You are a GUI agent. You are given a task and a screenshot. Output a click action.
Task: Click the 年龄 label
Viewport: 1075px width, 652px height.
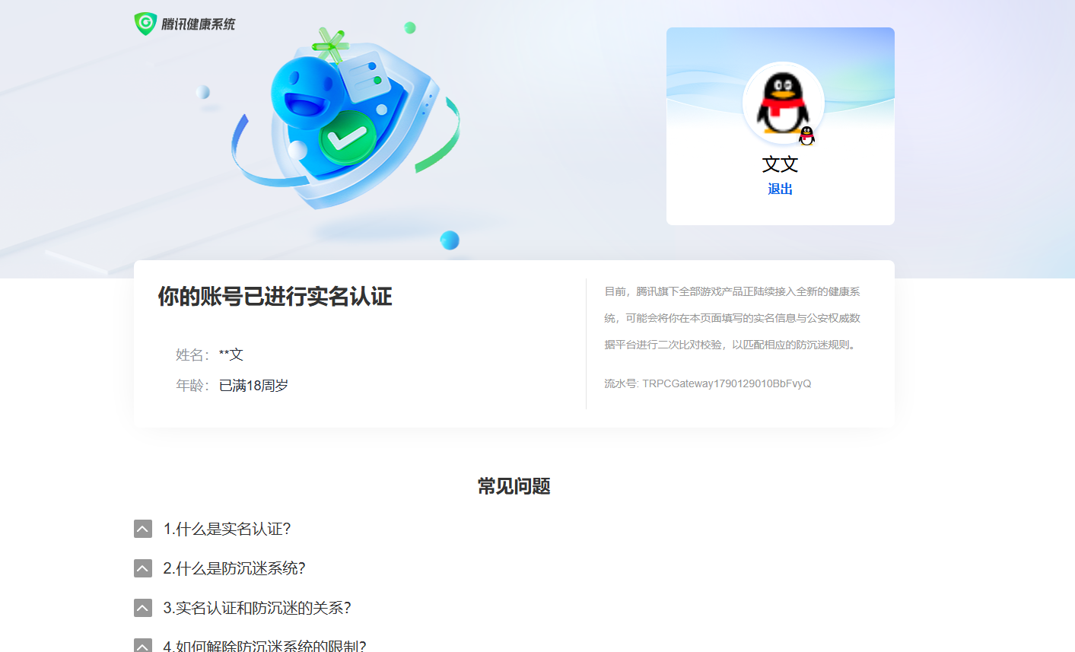192,386
